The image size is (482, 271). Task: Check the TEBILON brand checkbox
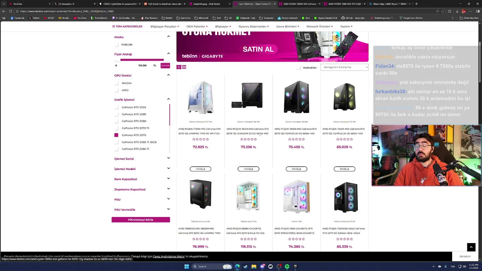point(116,45)
